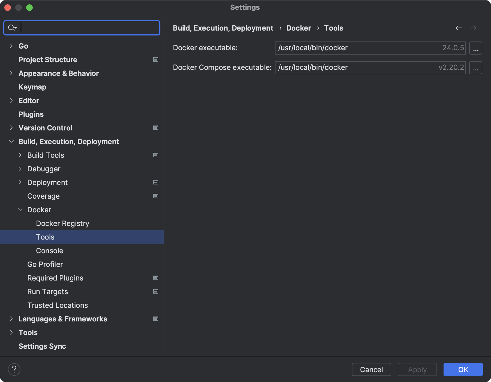Image resolution: width=491 pixels, height=382 pixels.
Task: Expand Languages & Frameworks section
Action: [x=11, y=319]
